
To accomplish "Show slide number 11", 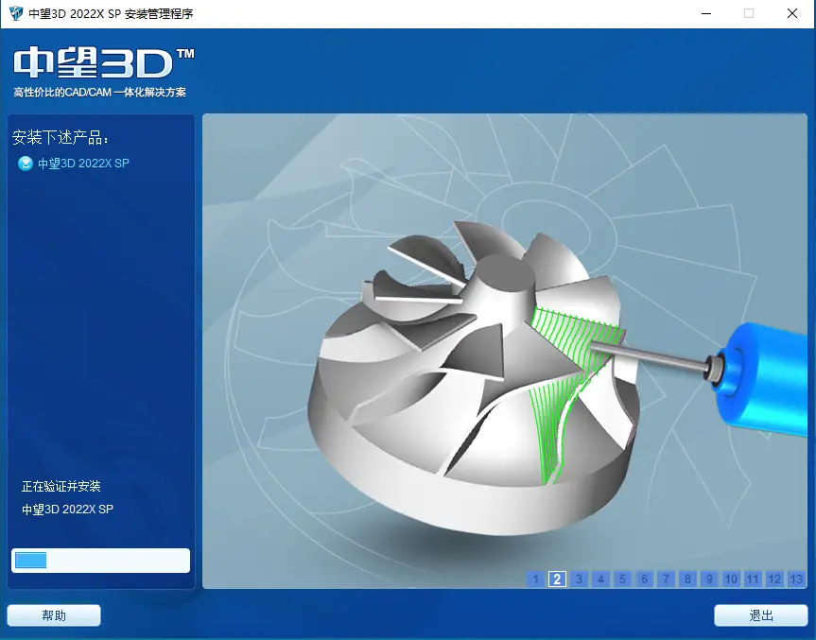I will tap(753, 579).
